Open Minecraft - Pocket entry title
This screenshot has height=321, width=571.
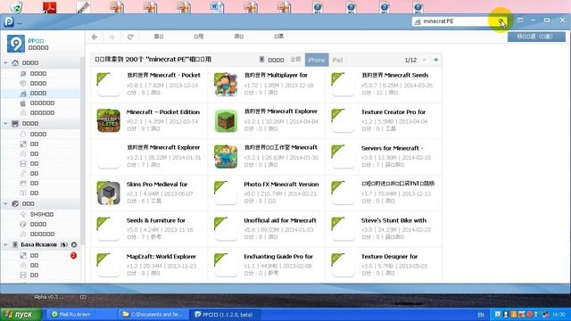click(x=163, y=75)
